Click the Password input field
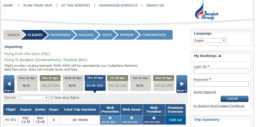This screenshot has width=257, height=127. [221, 84]
